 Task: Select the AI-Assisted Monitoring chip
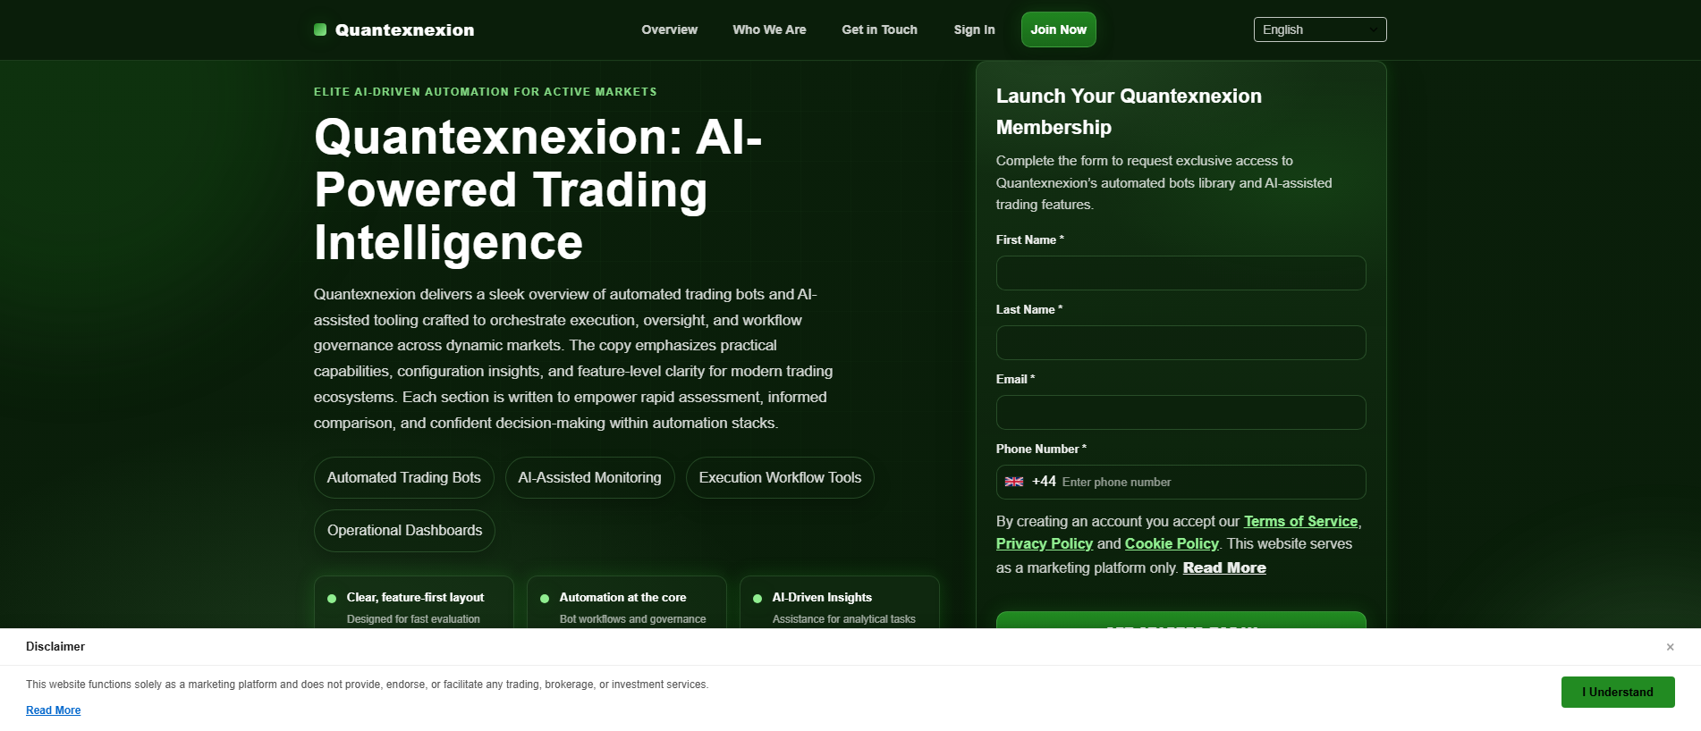tap(590, 477)
